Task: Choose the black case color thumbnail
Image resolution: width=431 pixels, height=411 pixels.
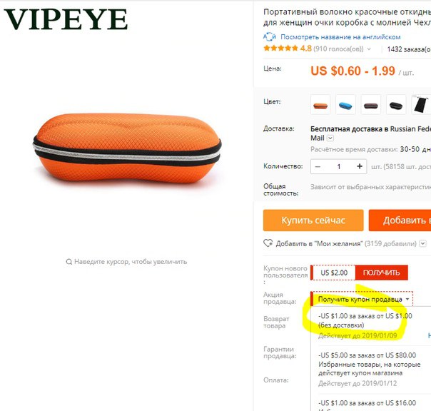Action: coord(396,105)
